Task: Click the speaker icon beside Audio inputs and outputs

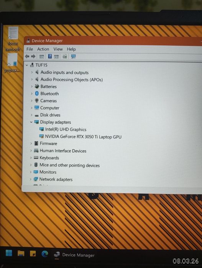Action: (37, 72)
